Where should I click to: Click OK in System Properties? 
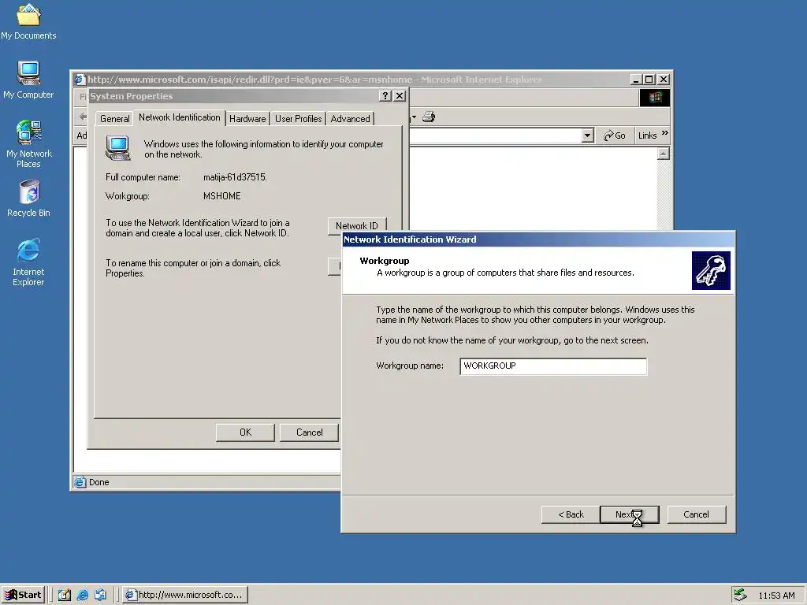click(245, 432)
